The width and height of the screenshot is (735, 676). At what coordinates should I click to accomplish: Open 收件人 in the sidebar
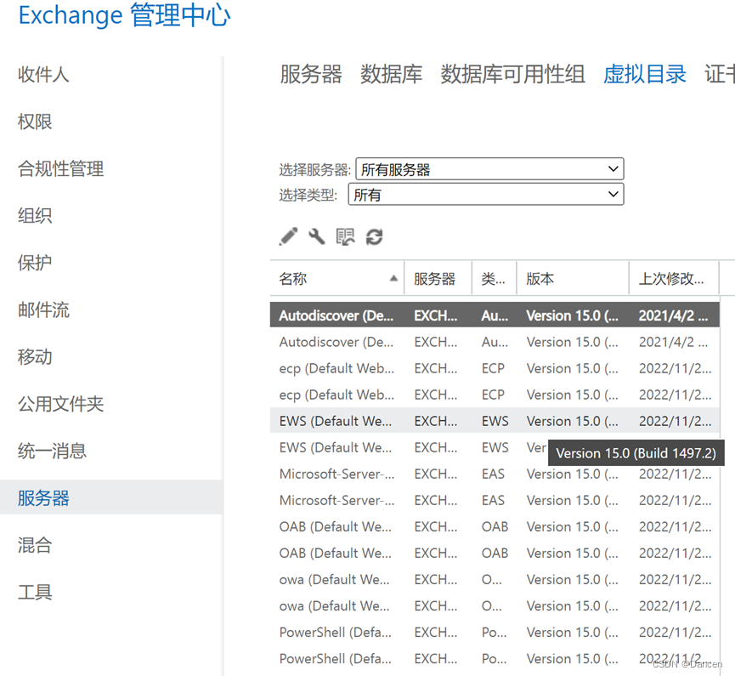pos(43,75)
